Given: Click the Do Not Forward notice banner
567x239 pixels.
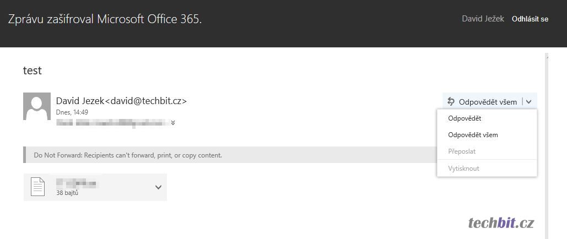Looking at the screenshot, I should pos(128,155).
